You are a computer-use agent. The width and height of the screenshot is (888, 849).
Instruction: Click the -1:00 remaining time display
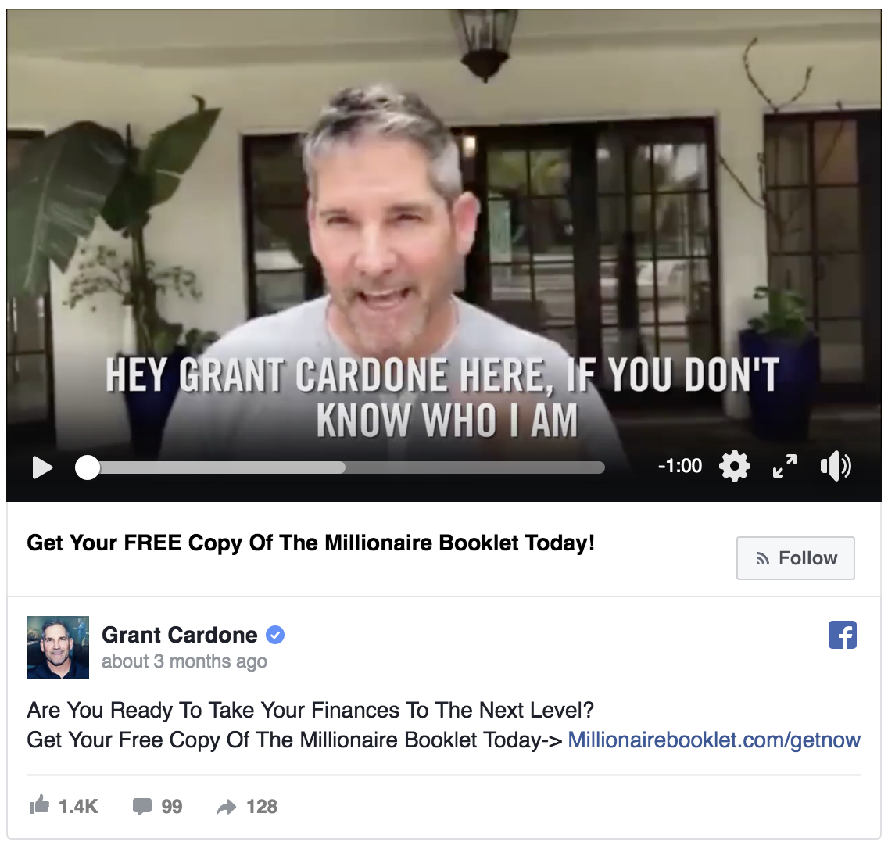pos(679,466)
